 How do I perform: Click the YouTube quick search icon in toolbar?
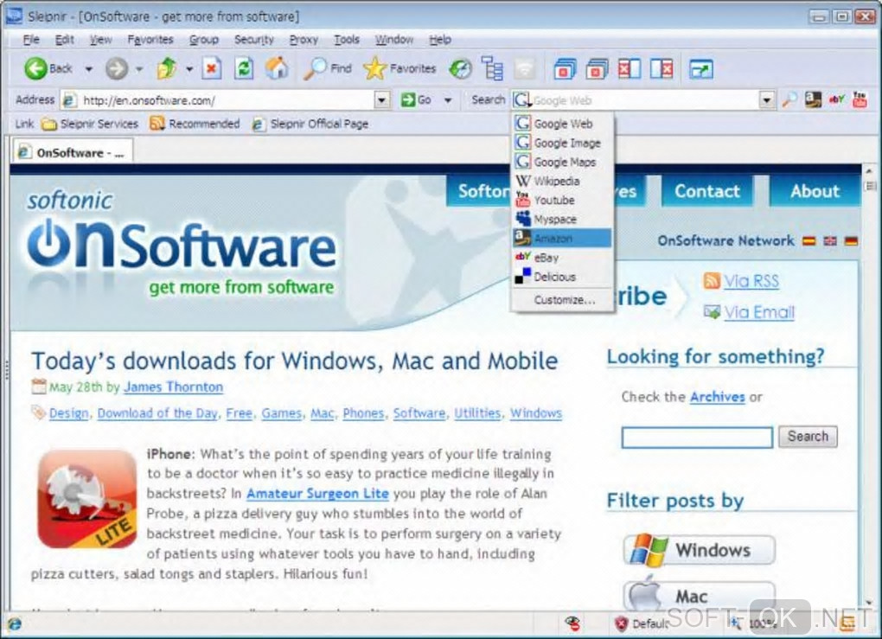point(860,100)
